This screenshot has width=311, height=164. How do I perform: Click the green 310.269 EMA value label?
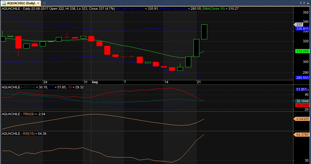click(302, 51)
